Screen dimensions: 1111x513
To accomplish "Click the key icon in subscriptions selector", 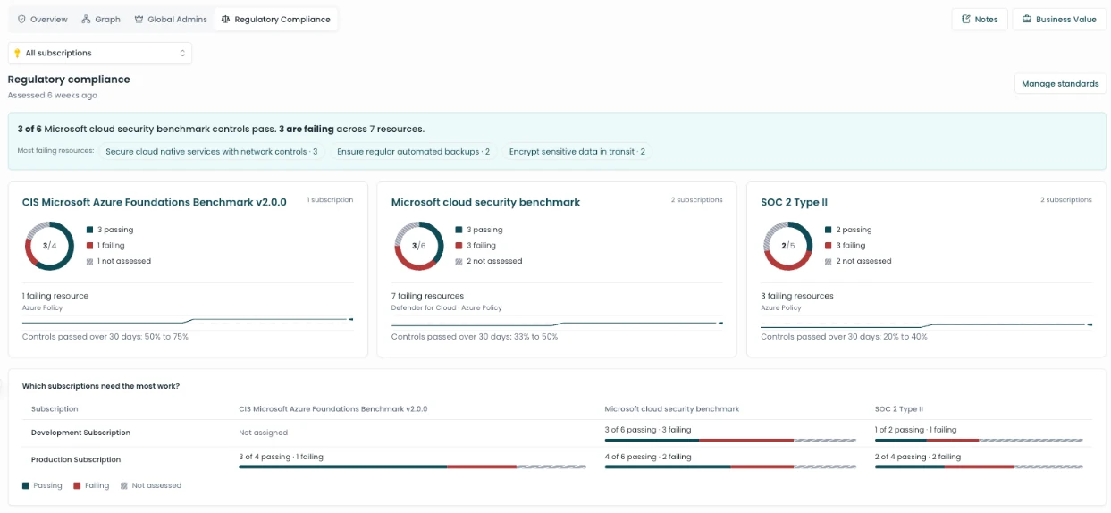I will click(17, 54).
